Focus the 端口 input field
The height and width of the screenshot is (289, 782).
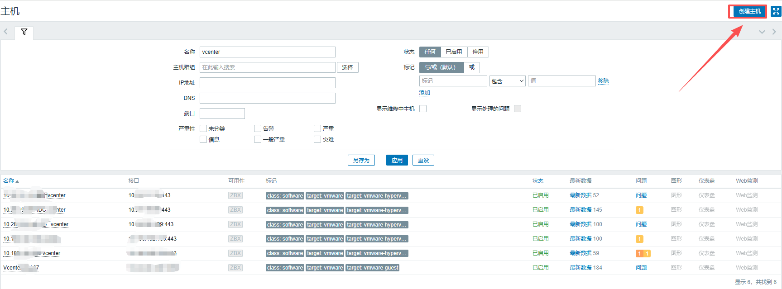click(222, 114)
